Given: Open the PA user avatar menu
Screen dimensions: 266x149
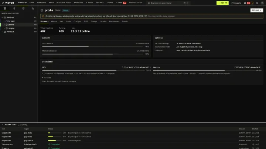Looking at the screenshot, I should coord(262,3).
